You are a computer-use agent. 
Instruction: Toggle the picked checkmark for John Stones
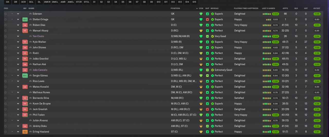pyautogui.click(x=5, y=48)
